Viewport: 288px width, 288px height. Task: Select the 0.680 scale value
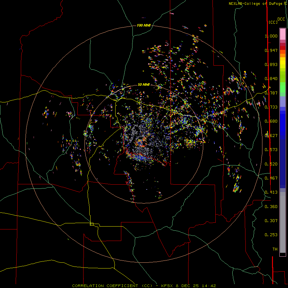pos(271,121)
